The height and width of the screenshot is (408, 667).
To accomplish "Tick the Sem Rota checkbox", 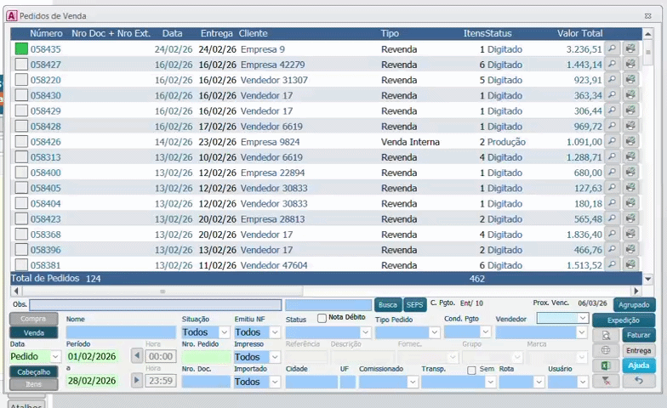I will [471, 370].
